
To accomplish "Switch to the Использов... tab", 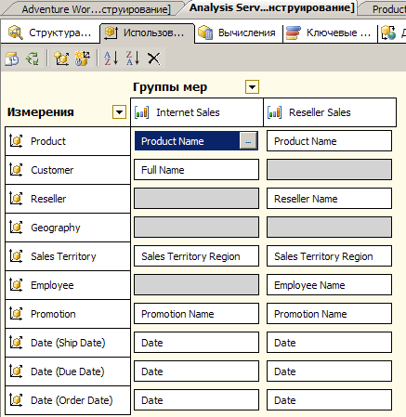I will 147,33.
